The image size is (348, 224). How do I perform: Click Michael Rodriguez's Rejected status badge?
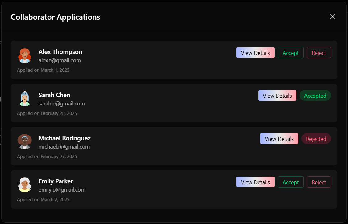click(316, 139)
